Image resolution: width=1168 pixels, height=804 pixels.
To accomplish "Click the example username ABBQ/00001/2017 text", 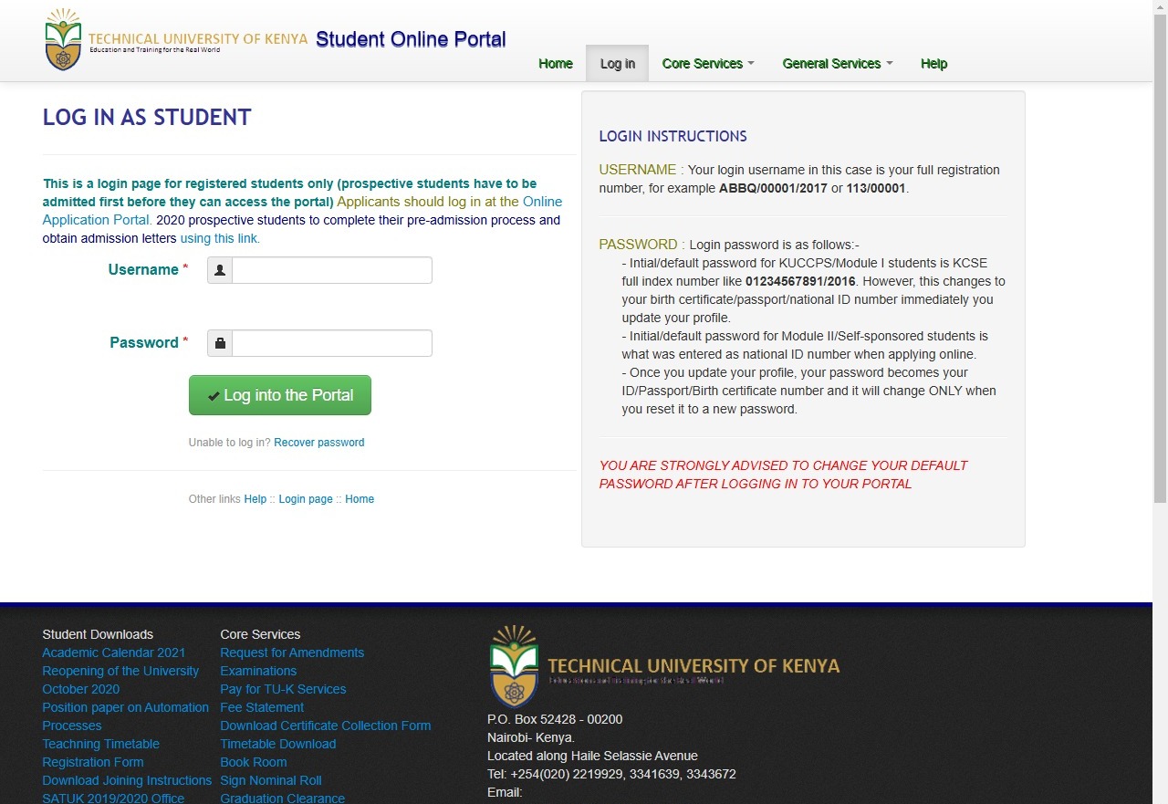I will coord(773,189).
